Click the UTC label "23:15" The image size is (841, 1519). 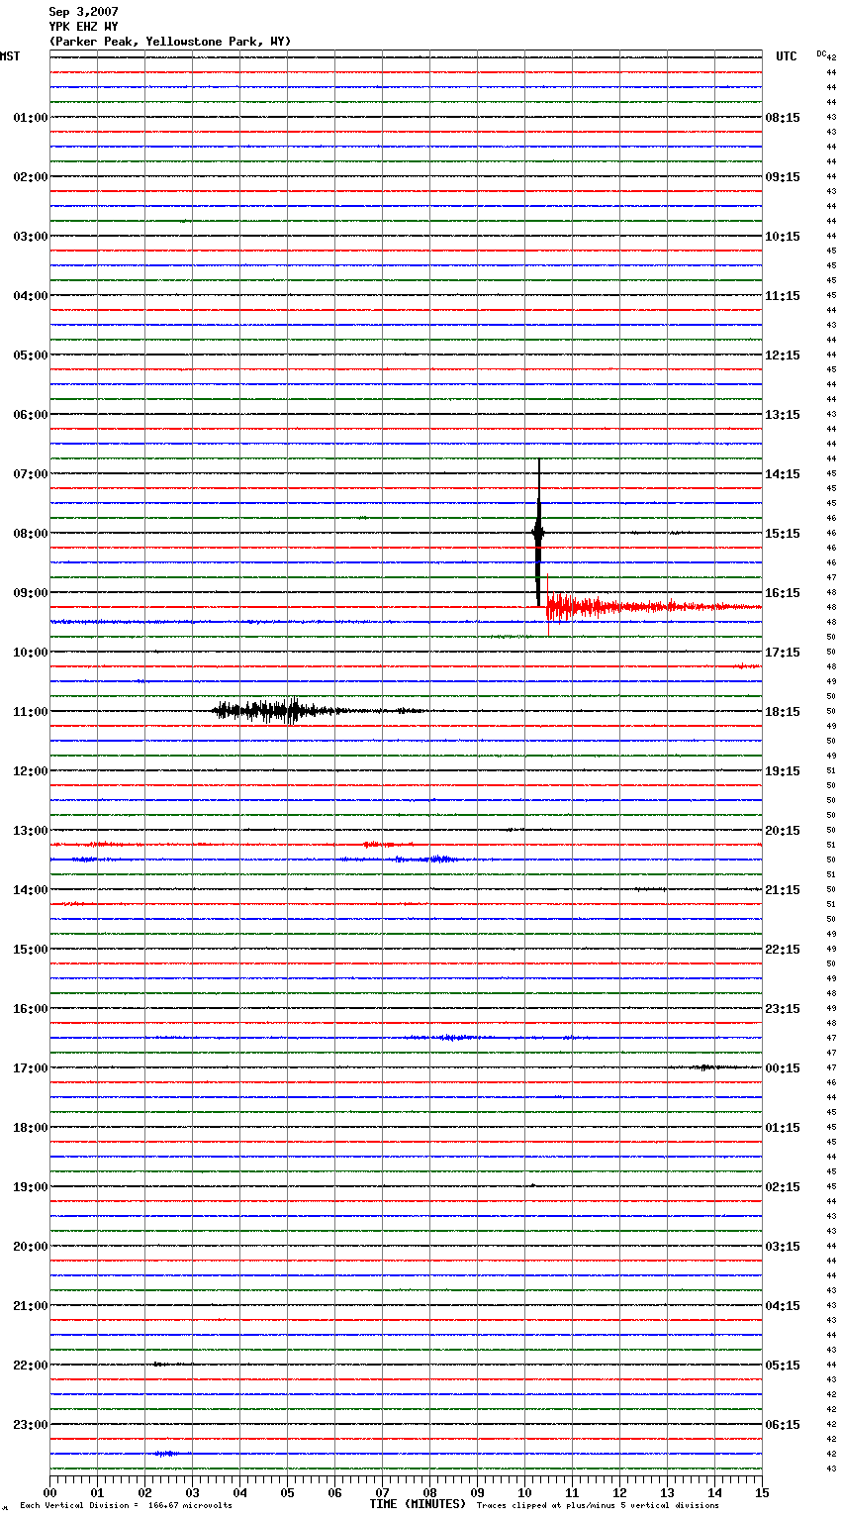click(783, 1009)
